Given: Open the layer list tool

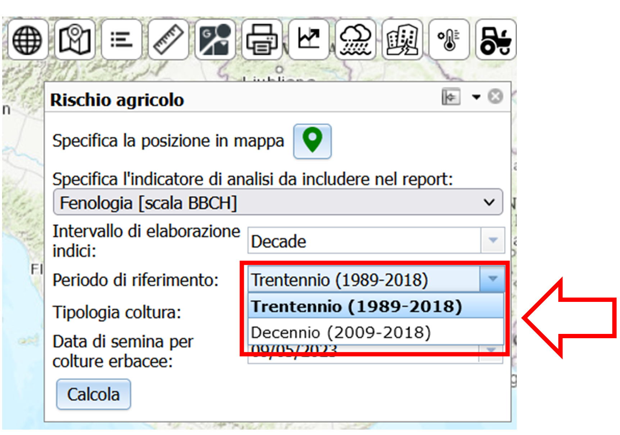Looking at the screenshot, I should click(x=122, y=40).
